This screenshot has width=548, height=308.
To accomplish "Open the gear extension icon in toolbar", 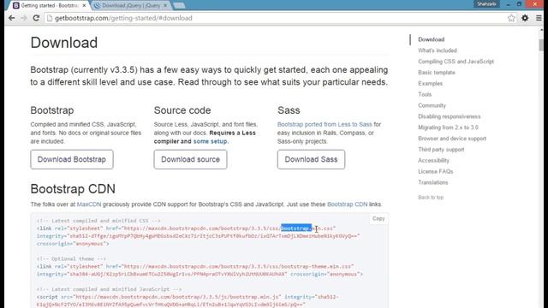I will pyautogui.click(x=525, y=18).
